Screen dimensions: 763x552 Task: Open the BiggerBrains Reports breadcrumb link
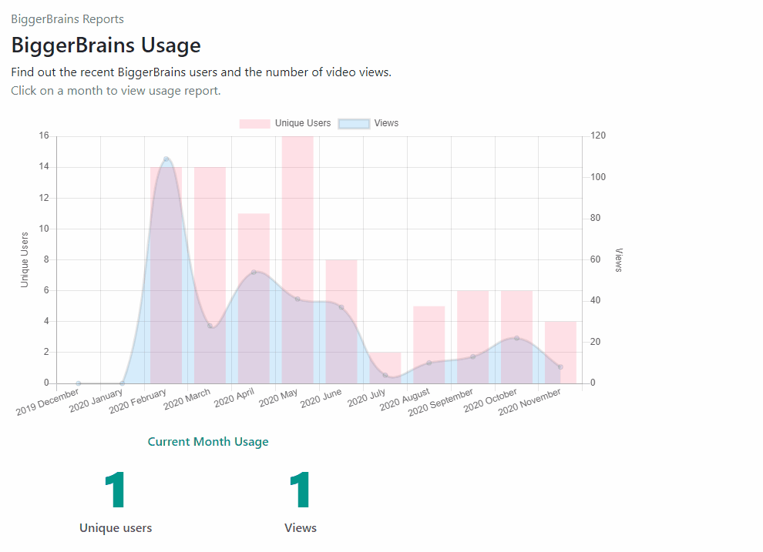coord(67,19)
